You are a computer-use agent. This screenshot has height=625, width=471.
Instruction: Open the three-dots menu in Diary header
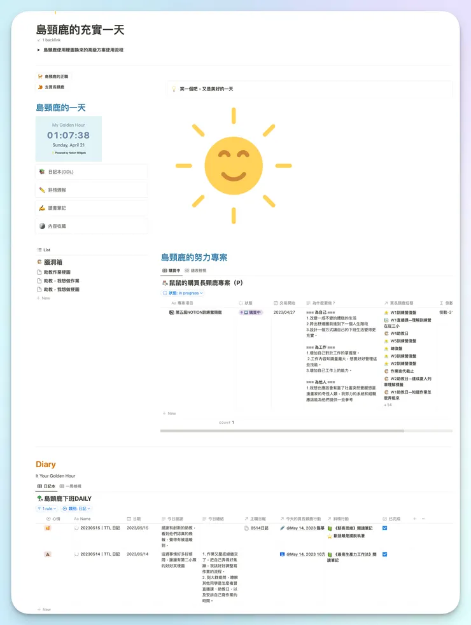click(x=423, y=519)
